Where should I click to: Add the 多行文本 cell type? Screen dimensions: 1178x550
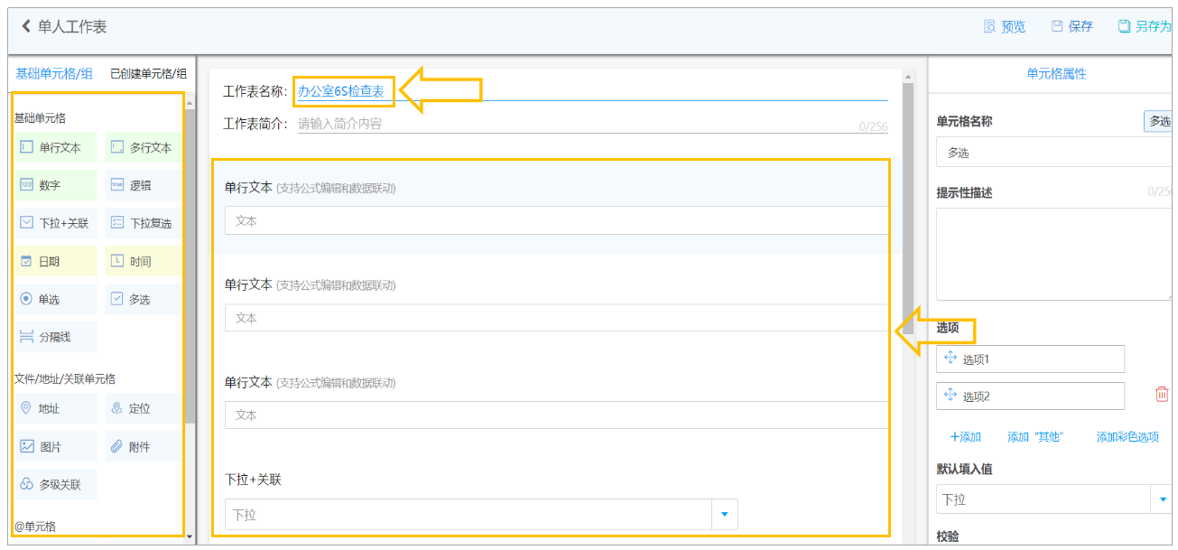[143, 147]
